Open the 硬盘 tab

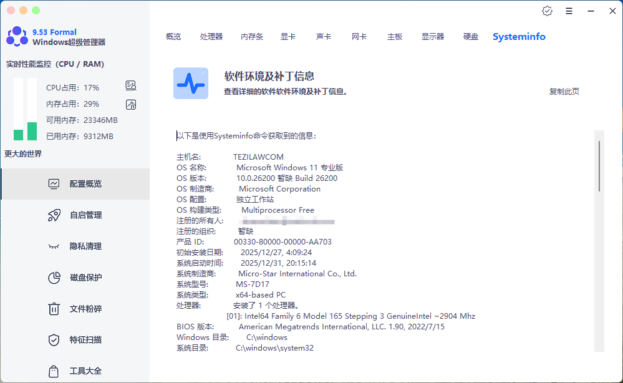coord(471,36)
